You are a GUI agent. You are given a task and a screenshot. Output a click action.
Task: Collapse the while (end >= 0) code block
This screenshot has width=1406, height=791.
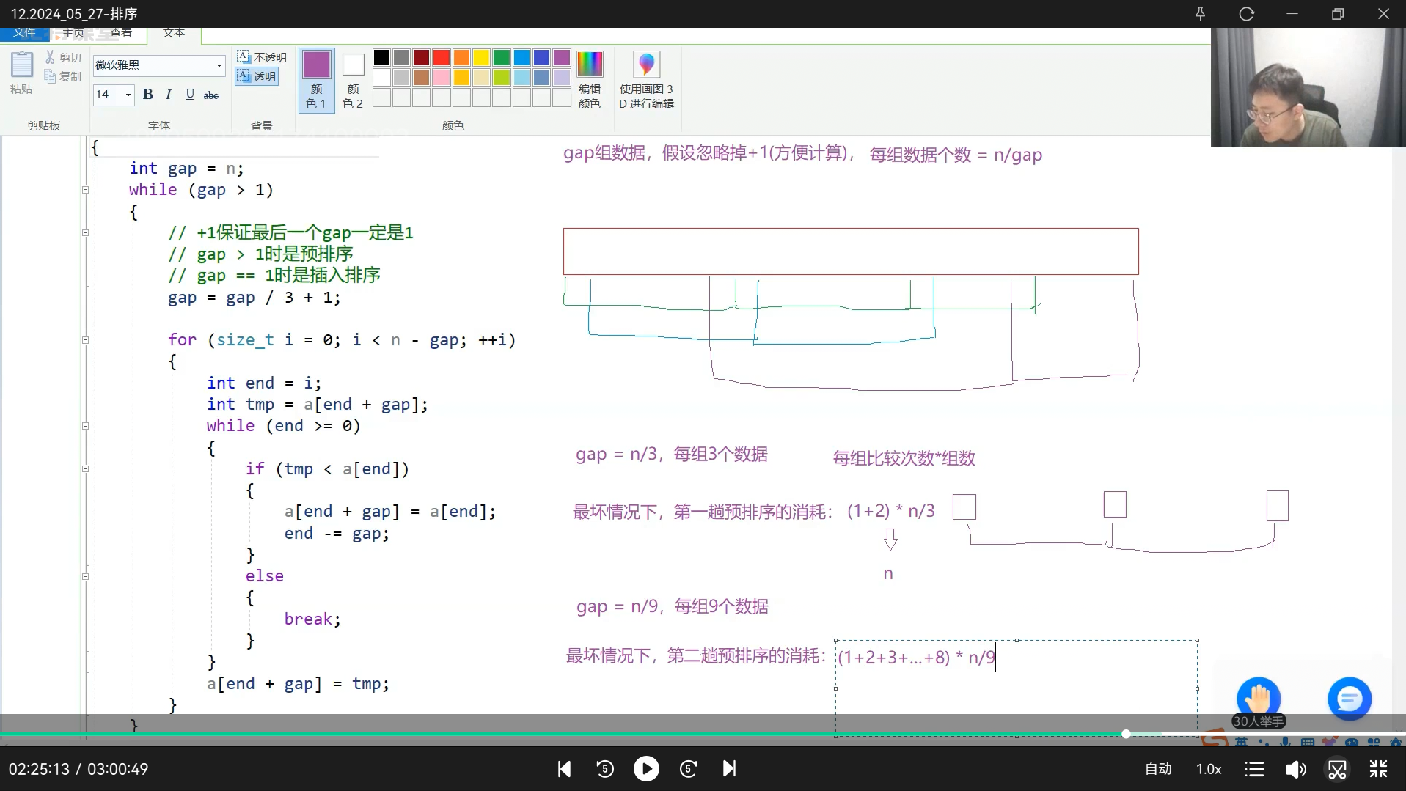pos(85,426)
